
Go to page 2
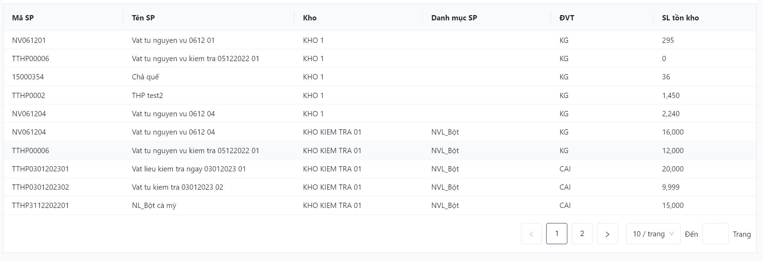[582, 234]
